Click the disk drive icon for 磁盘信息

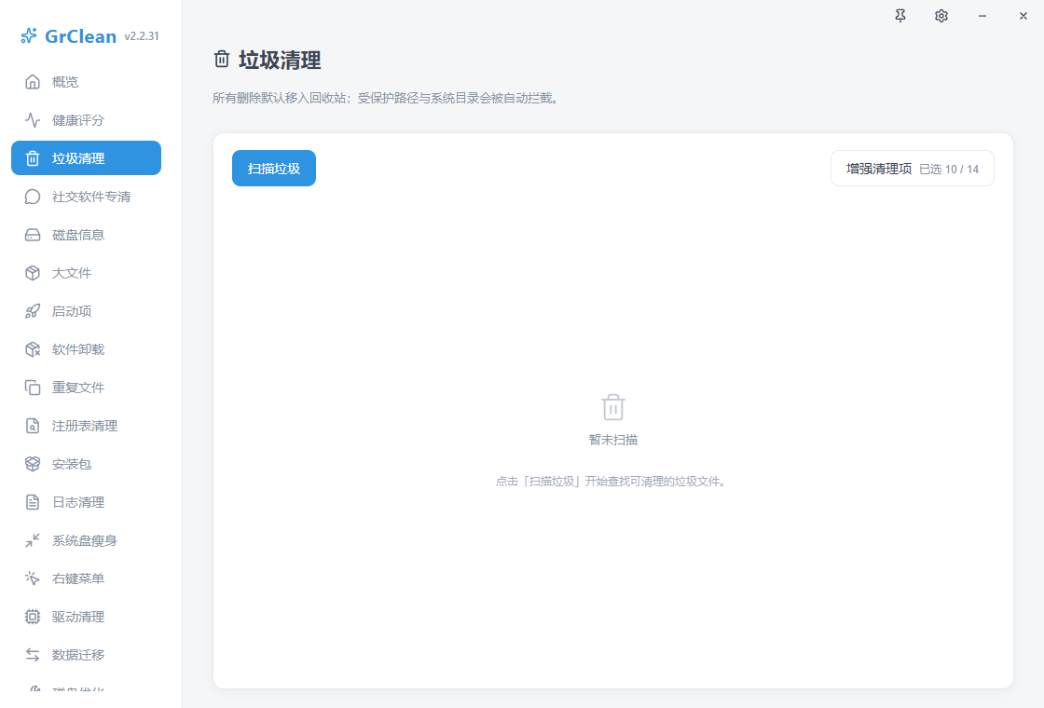(x=33, y=235)
